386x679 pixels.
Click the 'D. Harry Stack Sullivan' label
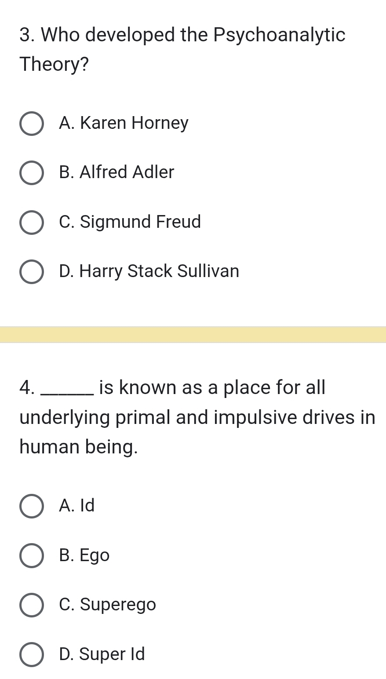[149, 271]
